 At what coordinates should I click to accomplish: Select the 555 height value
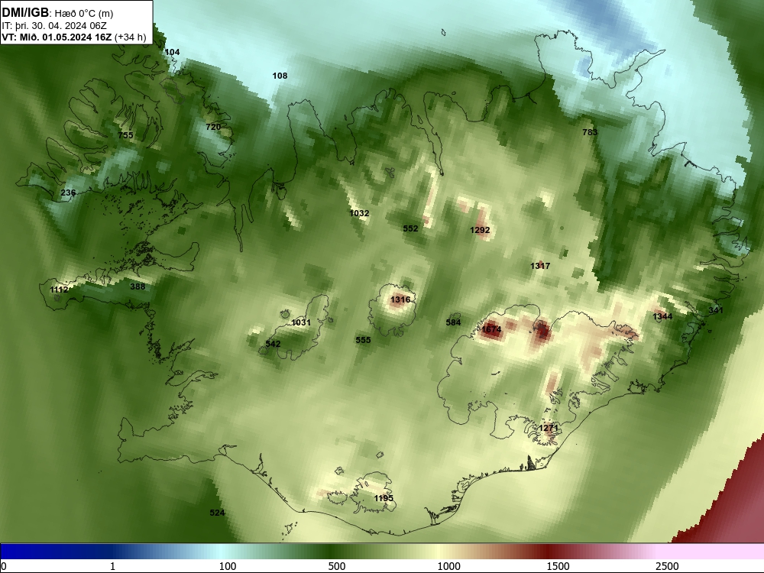363,340
